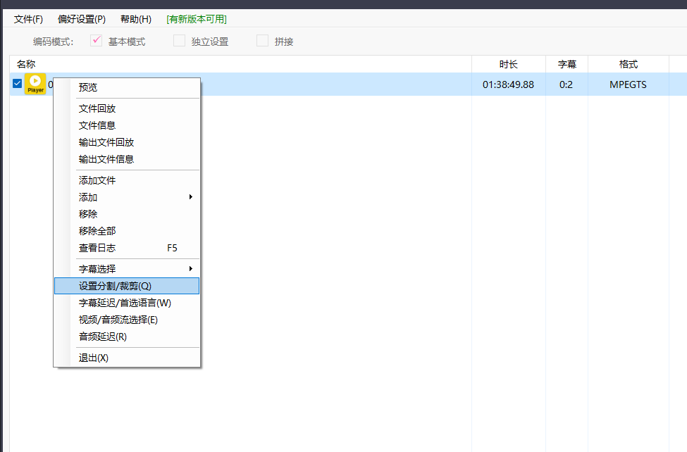Select 音频延迟(R) menu entry
Image resolution: width=687 pixels, height=452 pixels.
pos(127,337)
